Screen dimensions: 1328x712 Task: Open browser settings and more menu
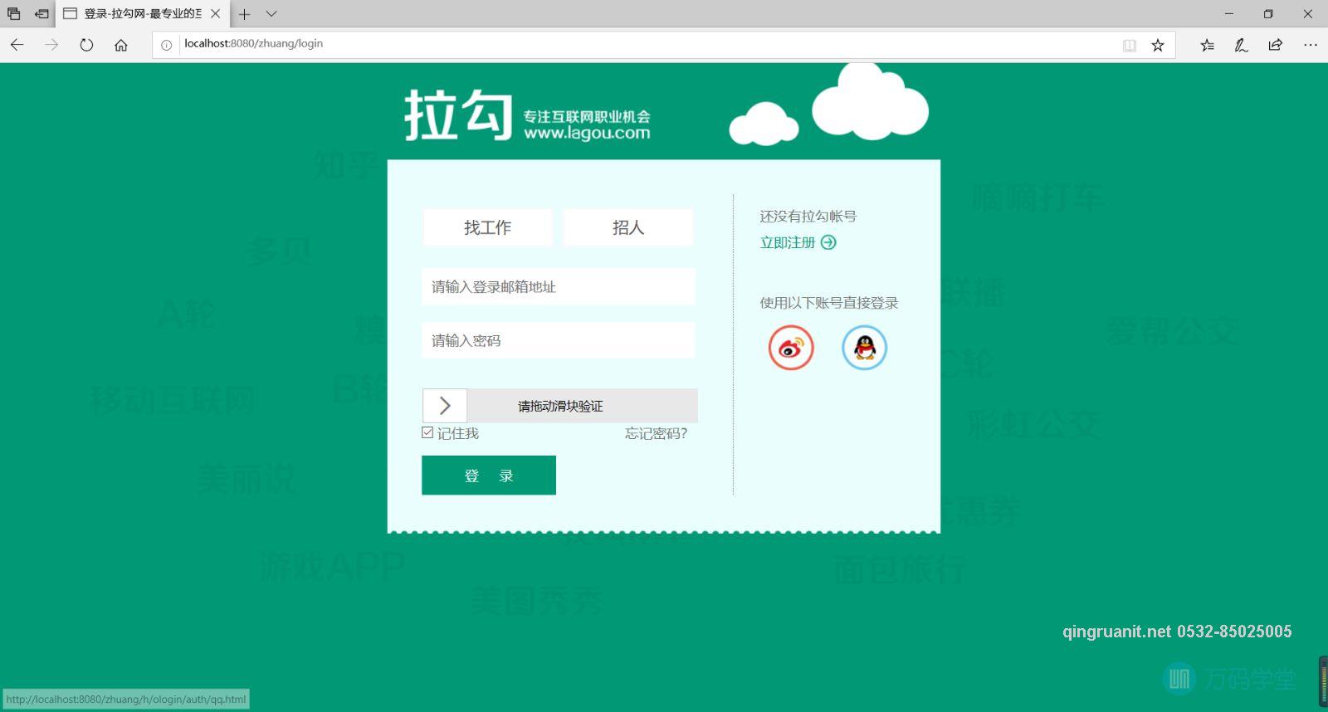[x=1311, y=45]
